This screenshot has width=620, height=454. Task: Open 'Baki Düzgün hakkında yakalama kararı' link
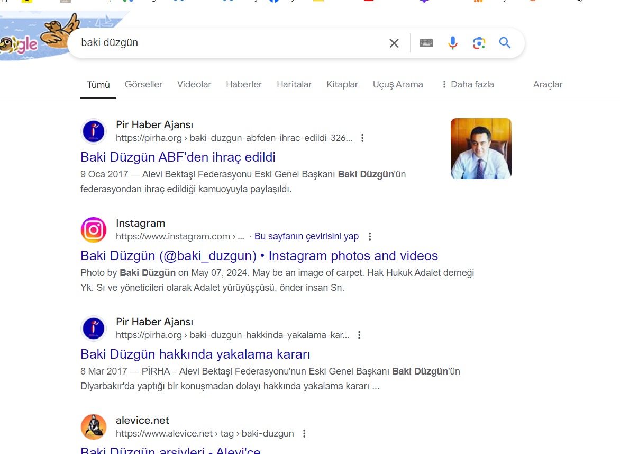[195, 354]
